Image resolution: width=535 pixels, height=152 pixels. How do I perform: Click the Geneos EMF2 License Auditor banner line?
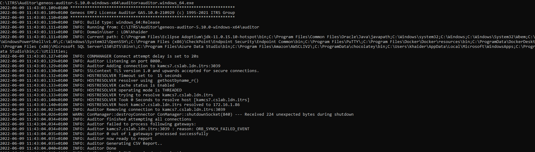(x=152, y=12)
